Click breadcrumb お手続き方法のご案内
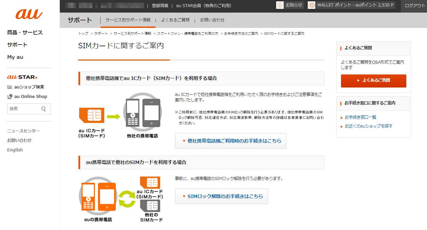 point(241,34)
